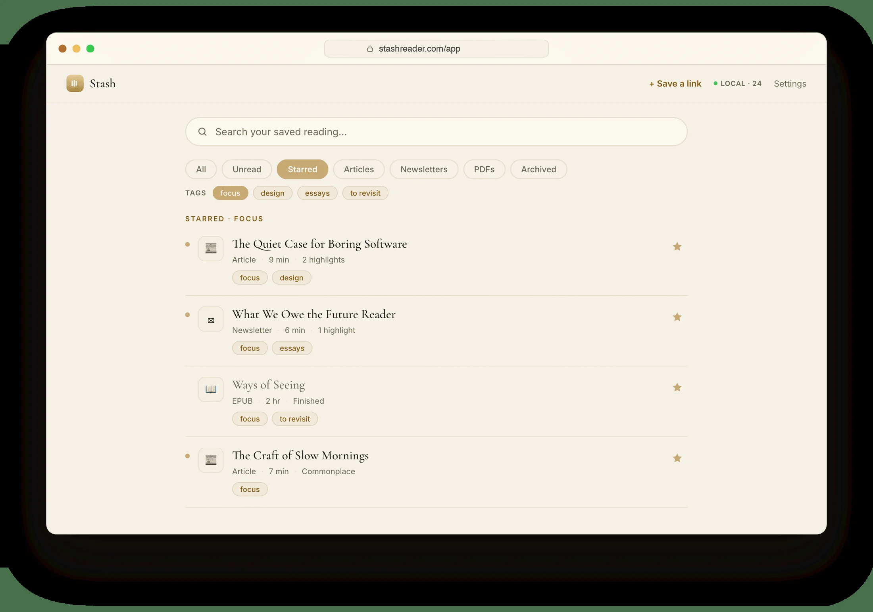The height and width of the screenshot is (612, 873).
Task: Open The Craft of Slow Mornings title
Action: click(x=300, y=456)
